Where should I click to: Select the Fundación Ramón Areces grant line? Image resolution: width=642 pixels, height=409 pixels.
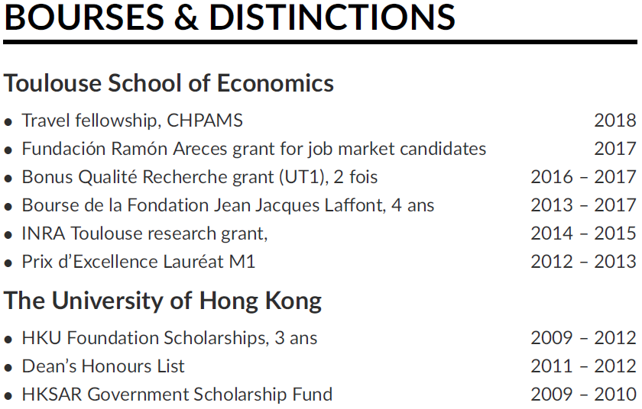click(x=254, y=149)
